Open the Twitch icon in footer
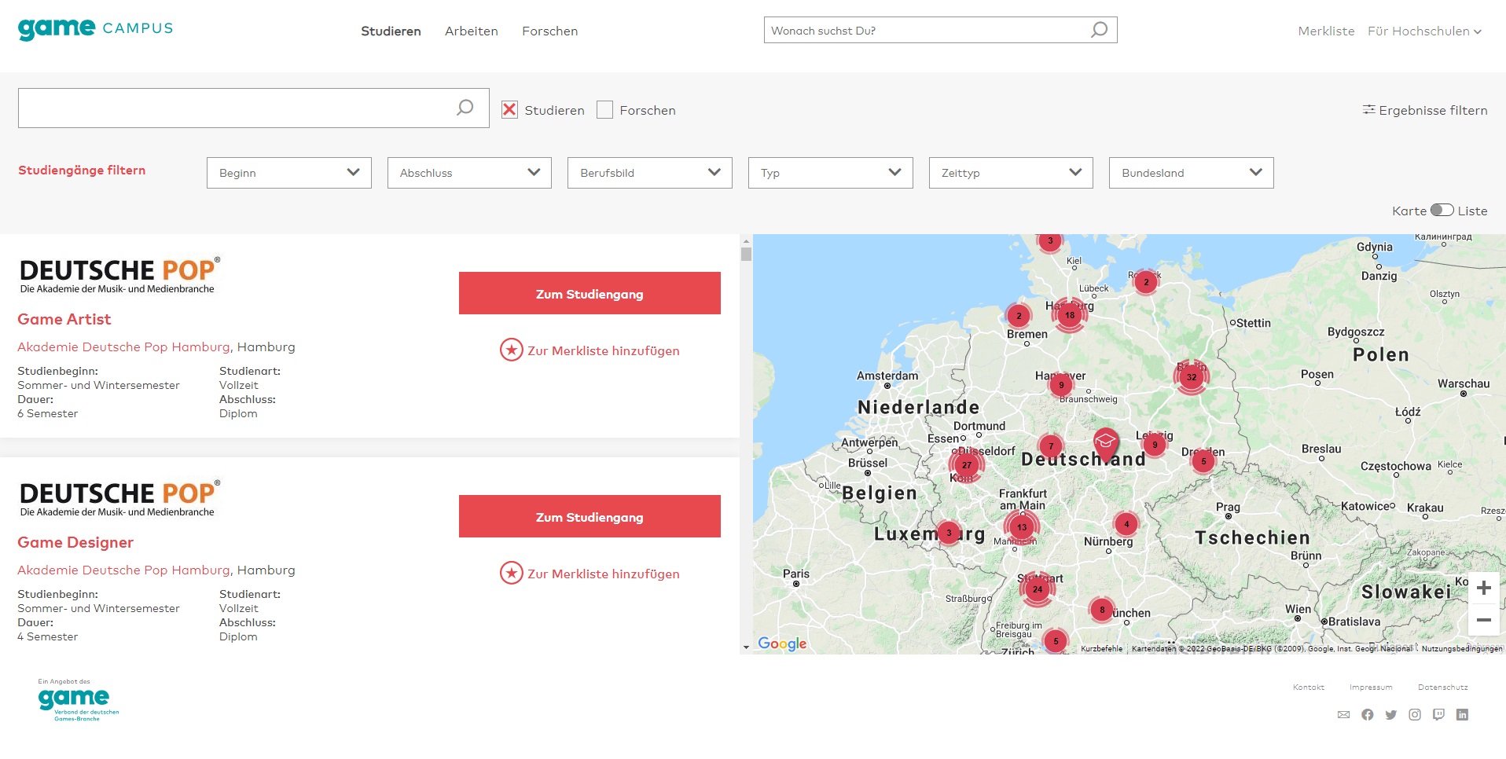The image size is (1506, 759). pyautogui.click(x=1438, y=714)
